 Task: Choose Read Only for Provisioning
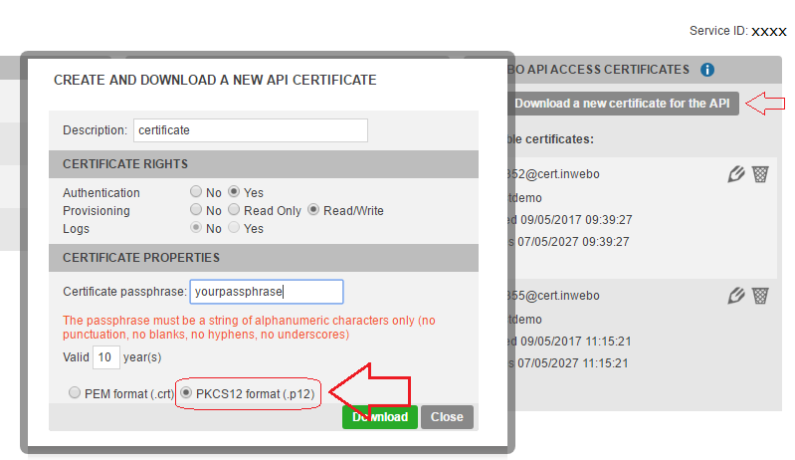coord(235,211)
